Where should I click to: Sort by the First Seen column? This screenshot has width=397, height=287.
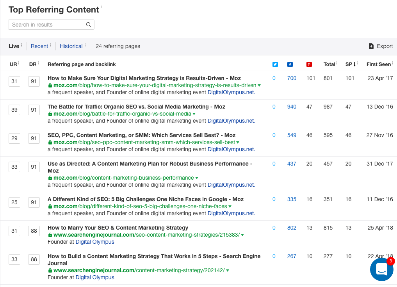pyautogui.click(x=379, y=64)
